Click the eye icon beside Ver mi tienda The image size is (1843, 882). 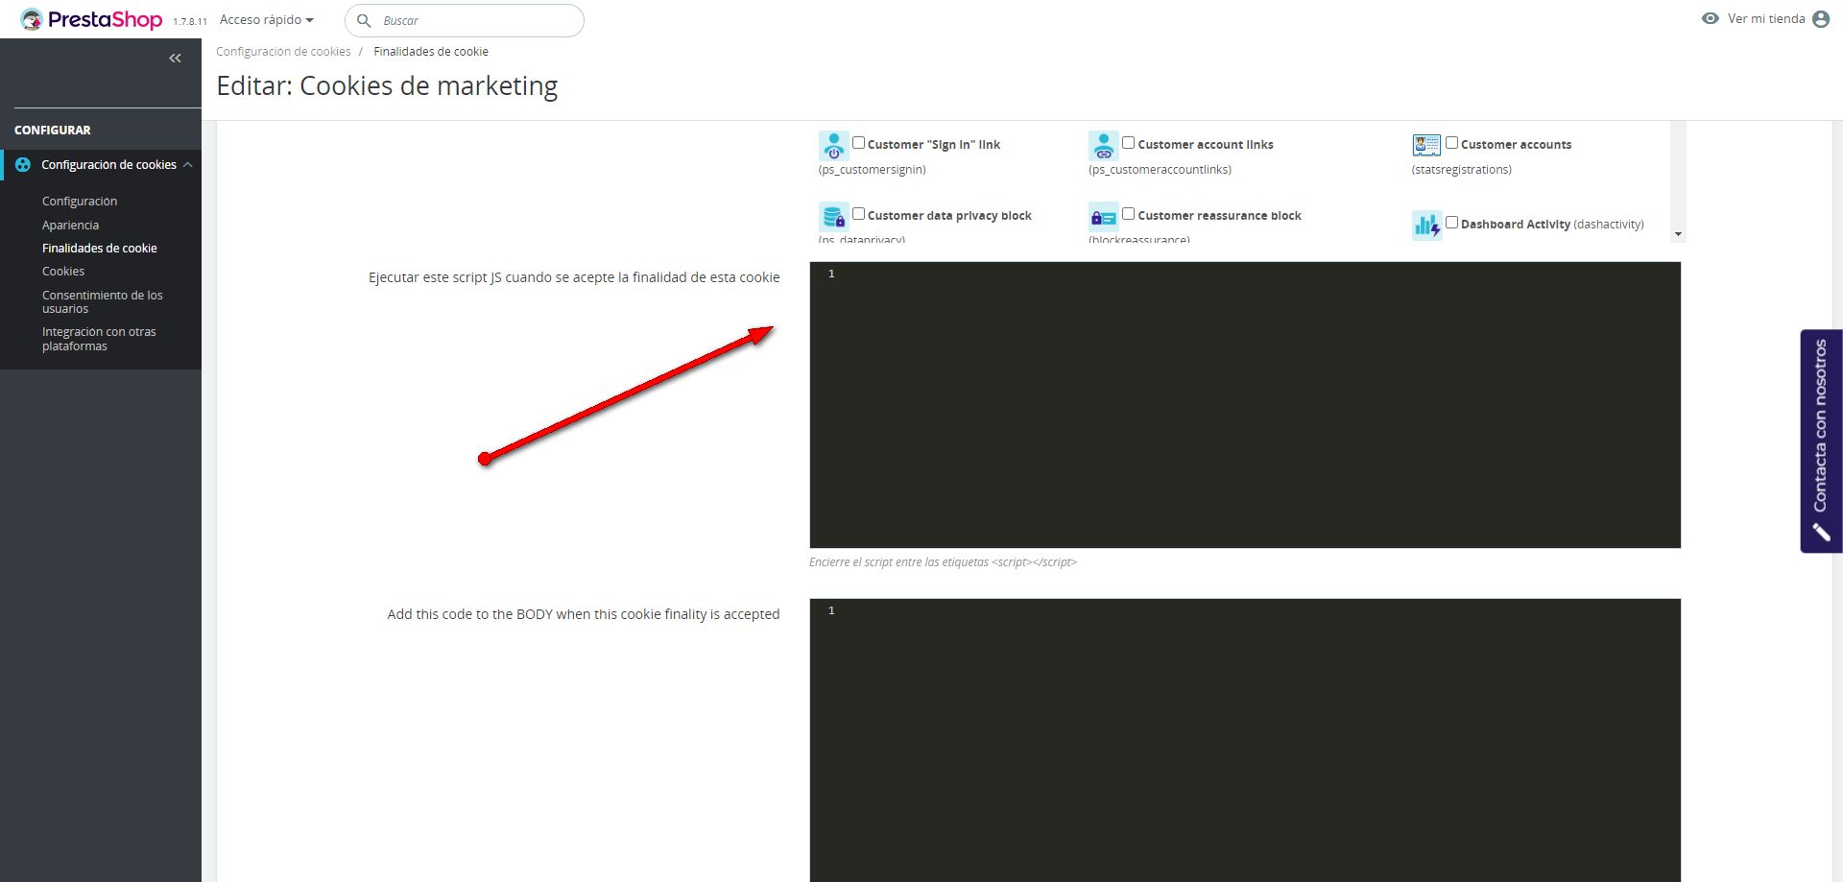pos(1710,18)
